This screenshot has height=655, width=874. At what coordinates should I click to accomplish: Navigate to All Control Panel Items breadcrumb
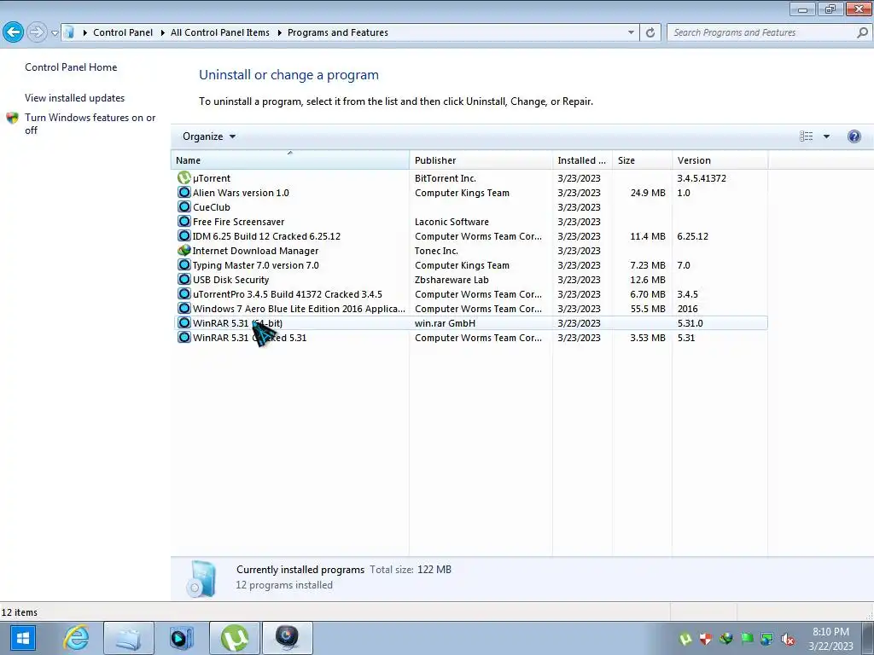(x=219, y=32)
